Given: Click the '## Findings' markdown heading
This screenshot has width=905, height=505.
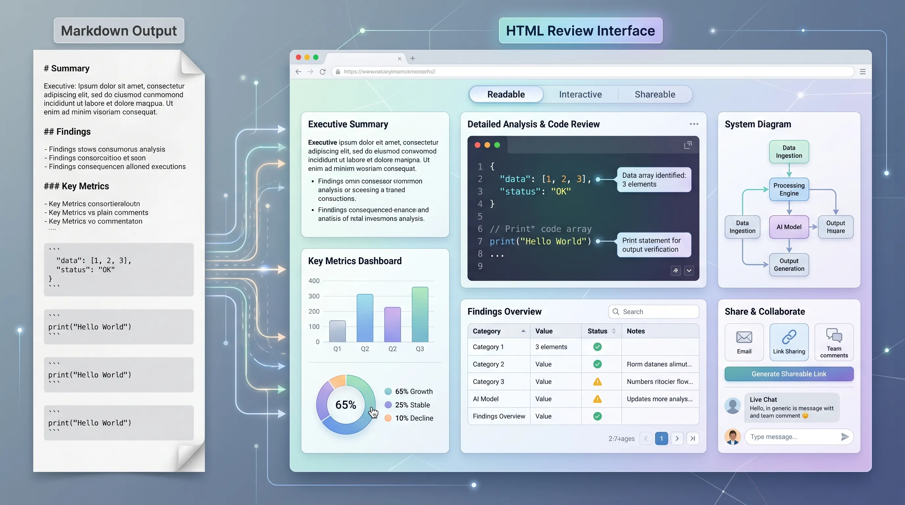Looking at the screenshot, I should pos(67,132).
